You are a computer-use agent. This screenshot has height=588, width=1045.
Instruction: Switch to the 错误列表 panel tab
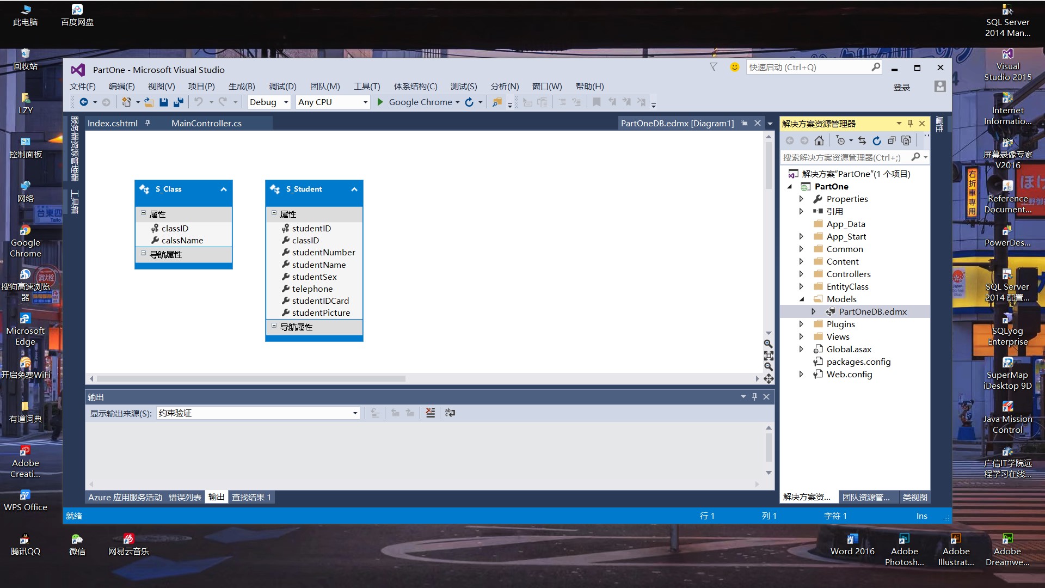[x=185, y=497]
